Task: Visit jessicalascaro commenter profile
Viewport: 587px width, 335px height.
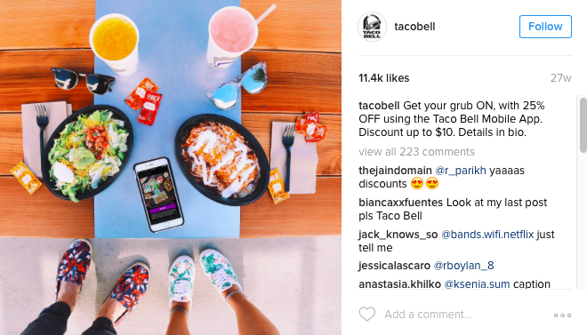Action: point(394,266)
